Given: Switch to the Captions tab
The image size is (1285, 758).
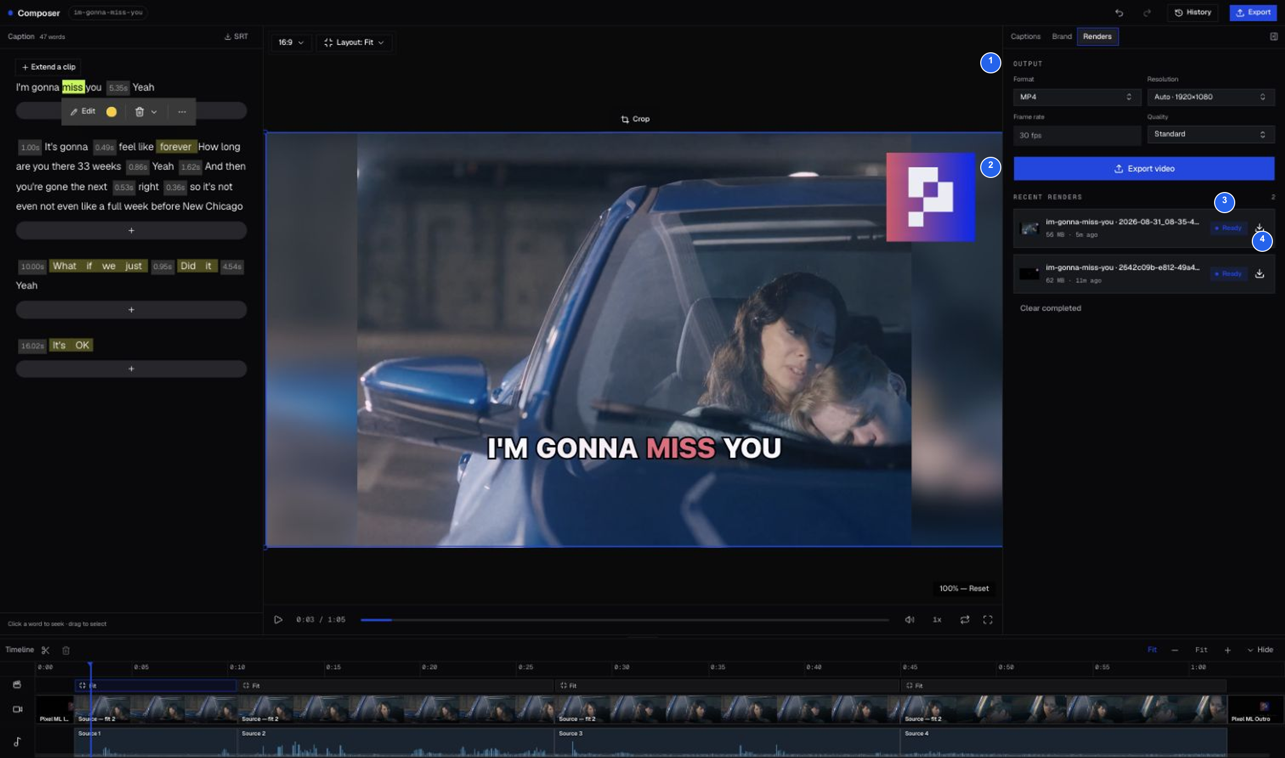Looking at the screenshot, I should coord(1025,36).
